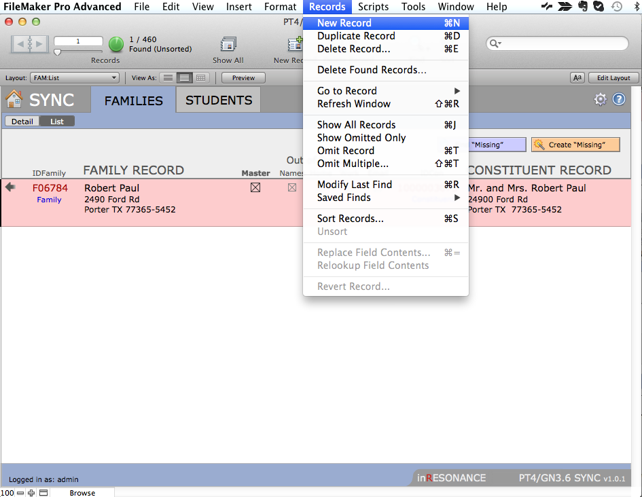Click the Create "Missing" button
Image resolution: width=642 pixels, height=497 pixels.
575,145
